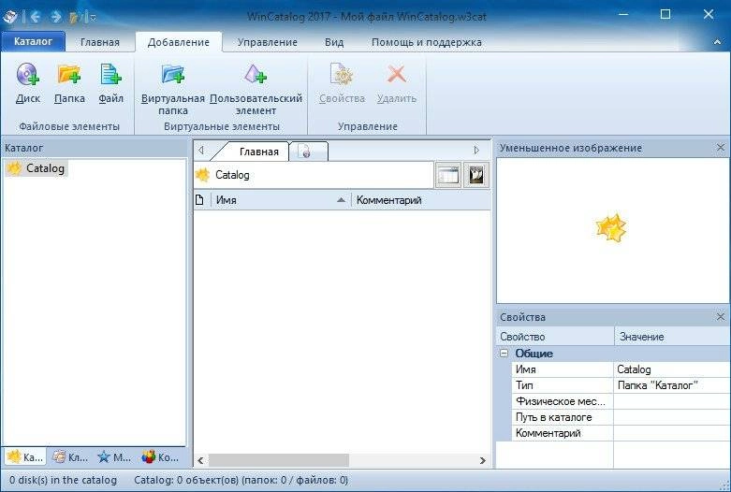The image size is (731, 492).
Task: Click the star icon in the Catalog path bar
Action: point(202,175)
